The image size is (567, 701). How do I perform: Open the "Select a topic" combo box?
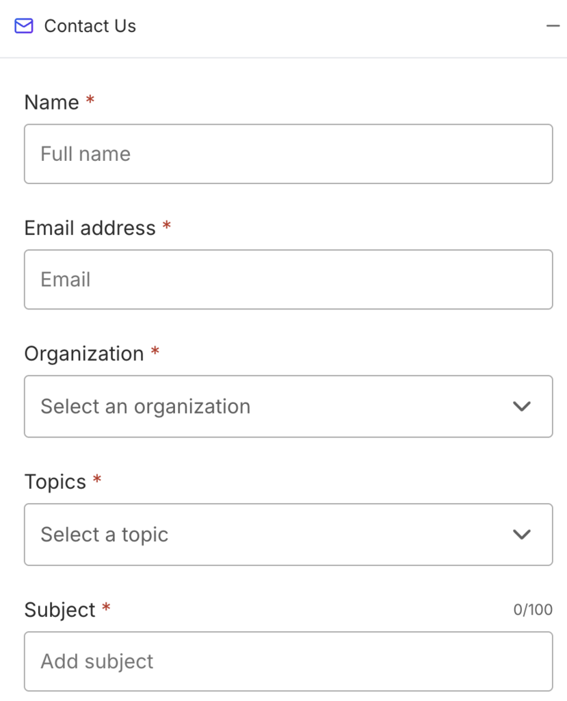tap(274, 535)
